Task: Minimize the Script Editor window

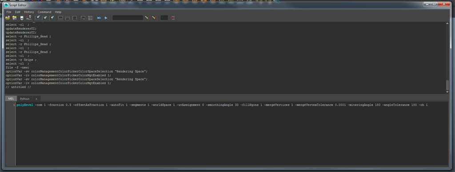Action: (427, 4)
